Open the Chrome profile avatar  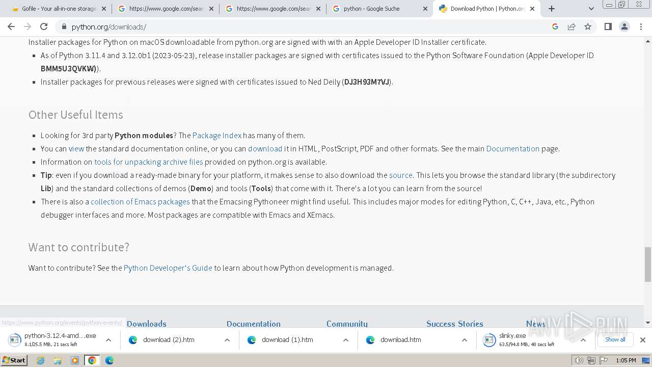(624, 27)
